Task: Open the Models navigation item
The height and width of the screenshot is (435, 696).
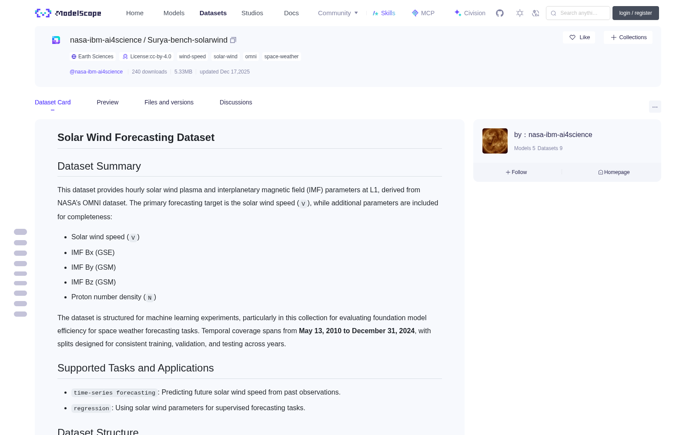Action: [174, 13]
